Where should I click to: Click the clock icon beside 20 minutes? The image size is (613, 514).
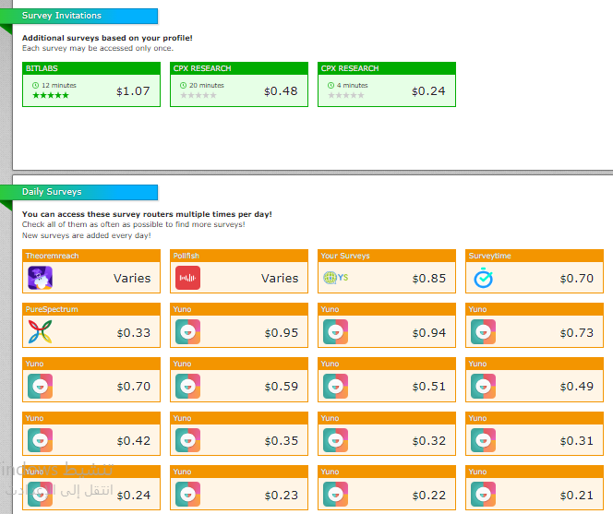tap(183, 85)
